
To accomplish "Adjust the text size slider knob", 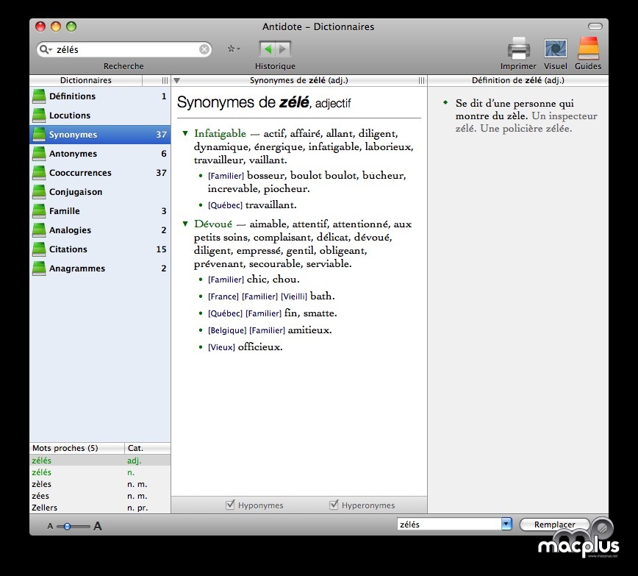I will coord(67,526).
